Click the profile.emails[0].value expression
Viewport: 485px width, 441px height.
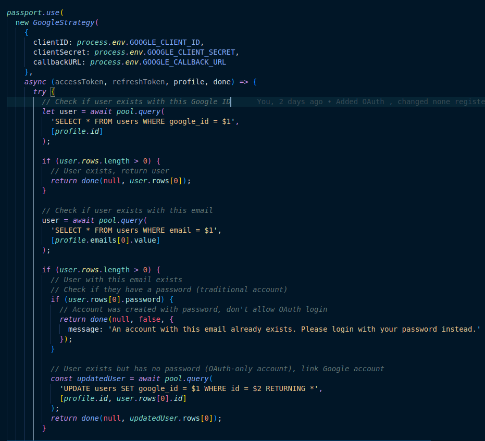pyautogui.click(x=105, y=240)
